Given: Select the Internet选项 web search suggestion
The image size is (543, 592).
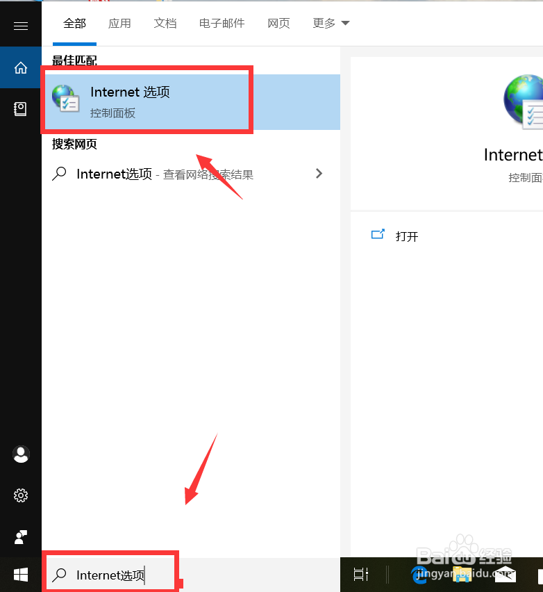Looking at the screenshot, I should point(191,174).
